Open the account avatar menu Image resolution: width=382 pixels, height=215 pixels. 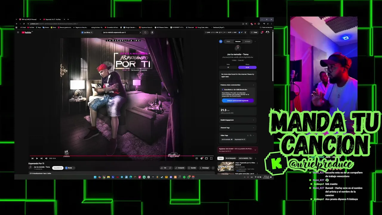pos(267,32)
